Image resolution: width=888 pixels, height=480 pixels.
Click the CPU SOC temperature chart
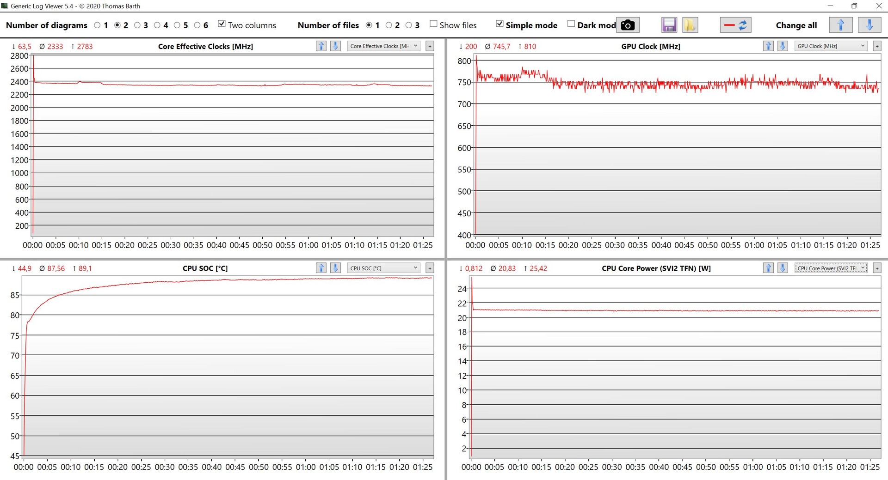click(228, 367)
